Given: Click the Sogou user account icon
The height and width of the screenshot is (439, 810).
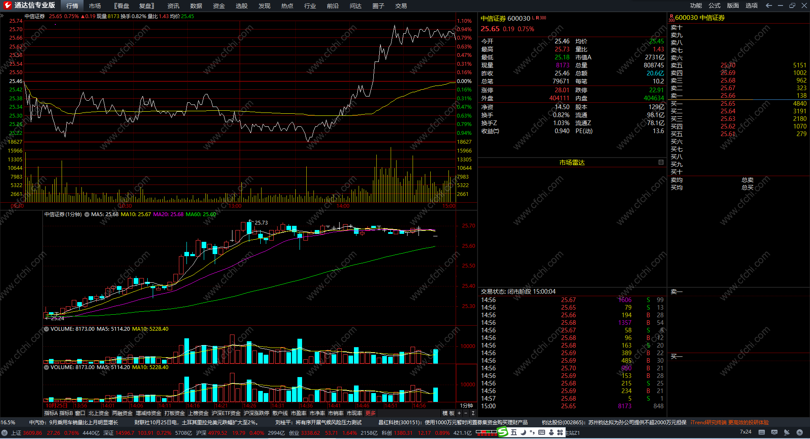Looking at the screenshot, I should pyautogui.click(x=551, y=432).
